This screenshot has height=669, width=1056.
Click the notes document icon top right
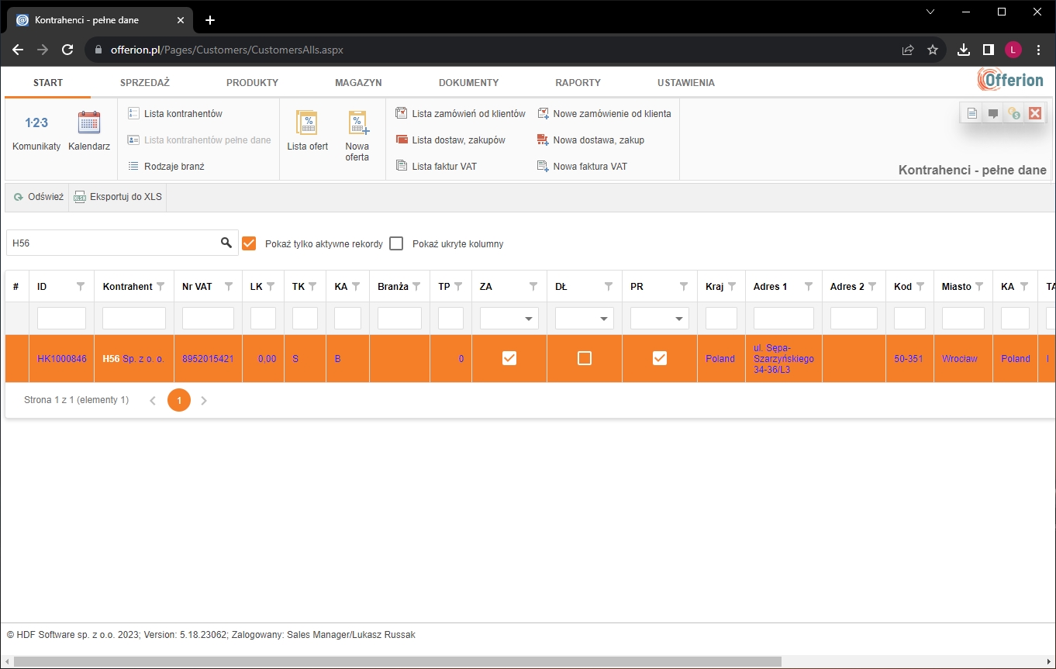click(971, 112)
